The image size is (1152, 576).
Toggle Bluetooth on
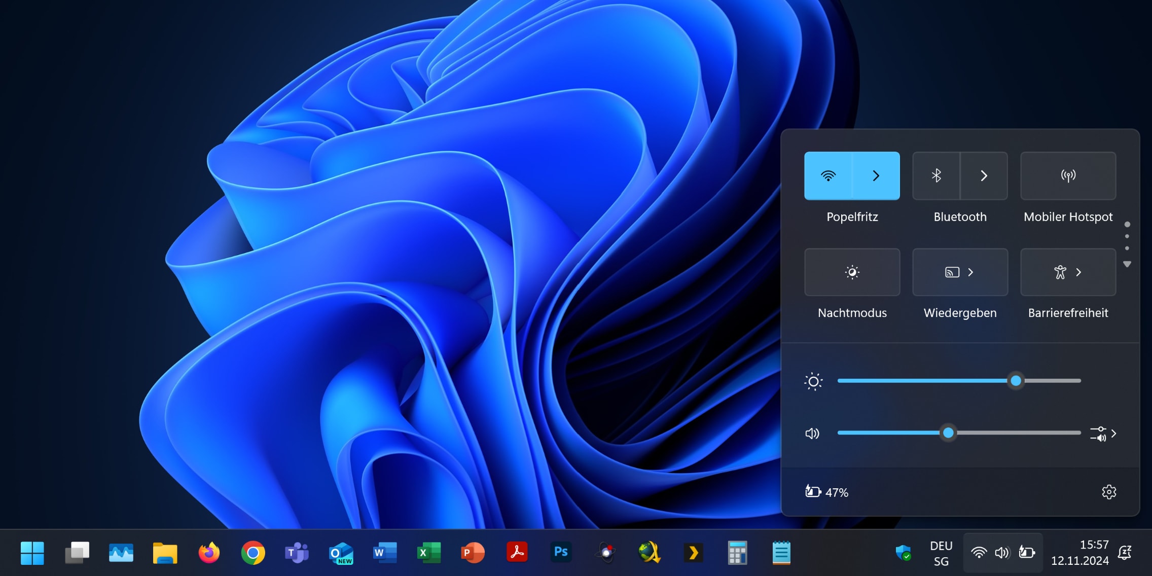936,175
